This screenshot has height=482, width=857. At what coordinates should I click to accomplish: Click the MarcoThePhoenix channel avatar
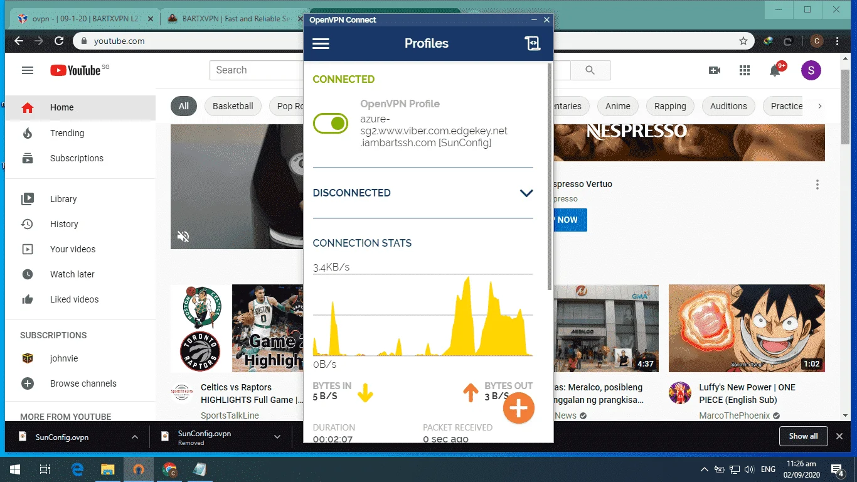(680, 392)
